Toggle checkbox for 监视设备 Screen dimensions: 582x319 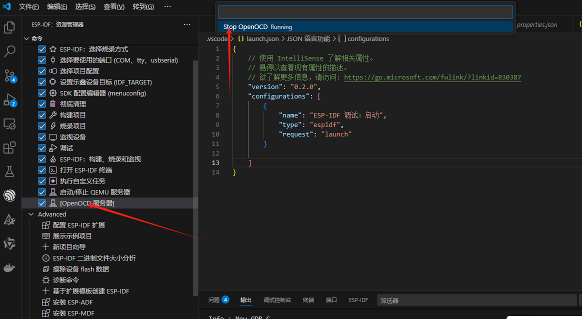pos(42,137)
